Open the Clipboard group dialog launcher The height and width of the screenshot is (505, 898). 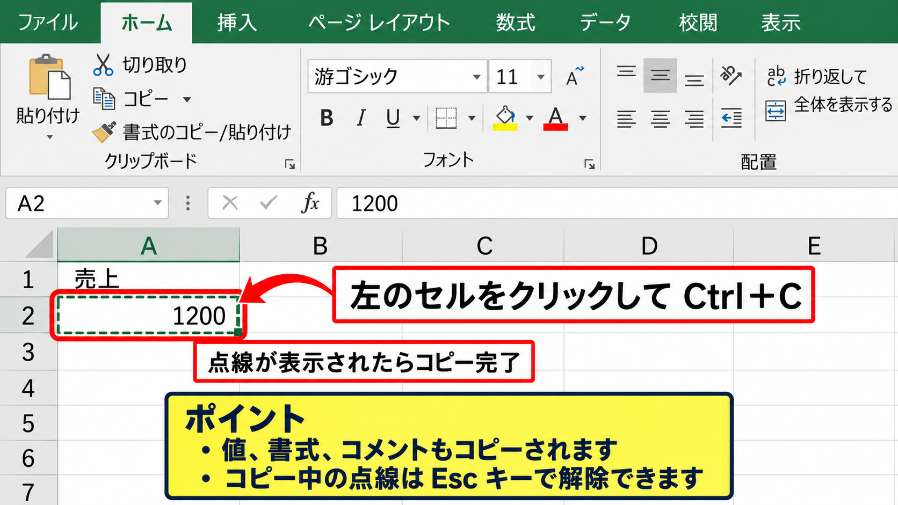[290, 165]
